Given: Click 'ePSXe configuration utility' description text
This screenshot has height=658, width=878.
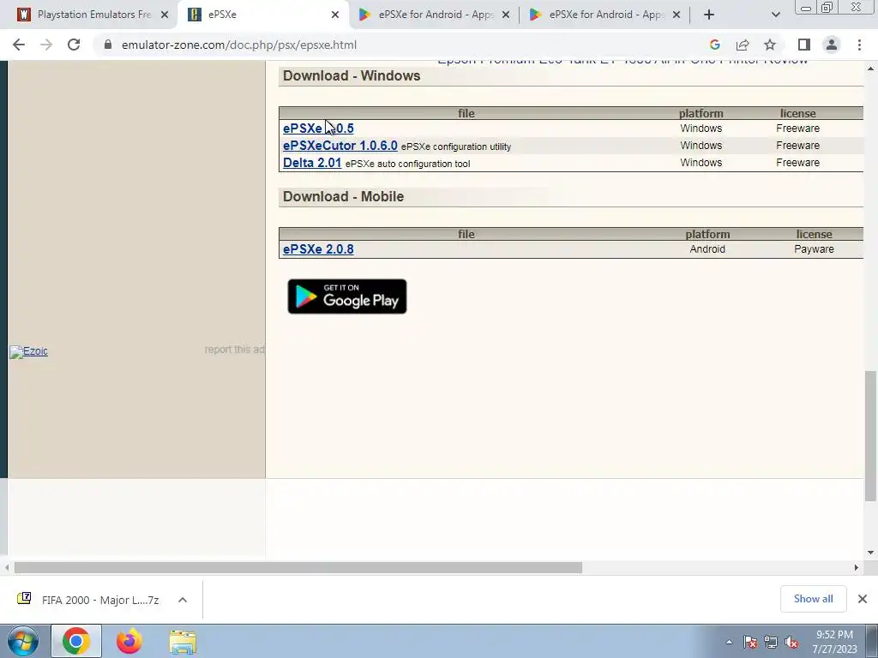Looking at the screenshot, I should (456, 147).
